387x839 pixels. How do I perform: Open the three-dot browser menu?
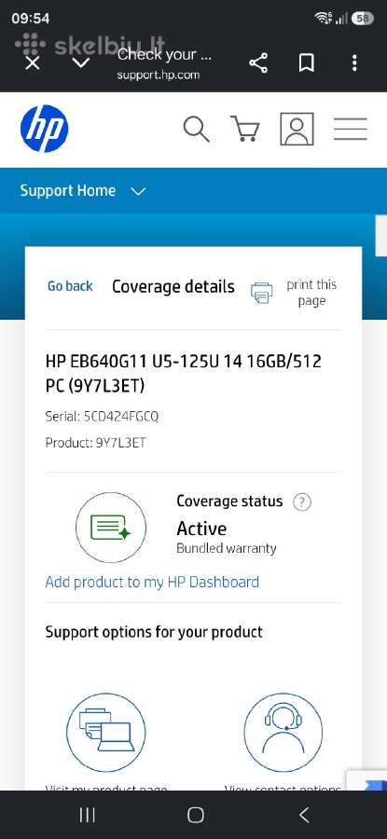coord(354,63)
